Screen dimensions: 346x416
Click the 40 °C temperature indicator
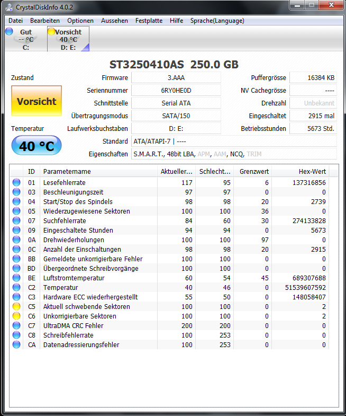pos(37,145)
